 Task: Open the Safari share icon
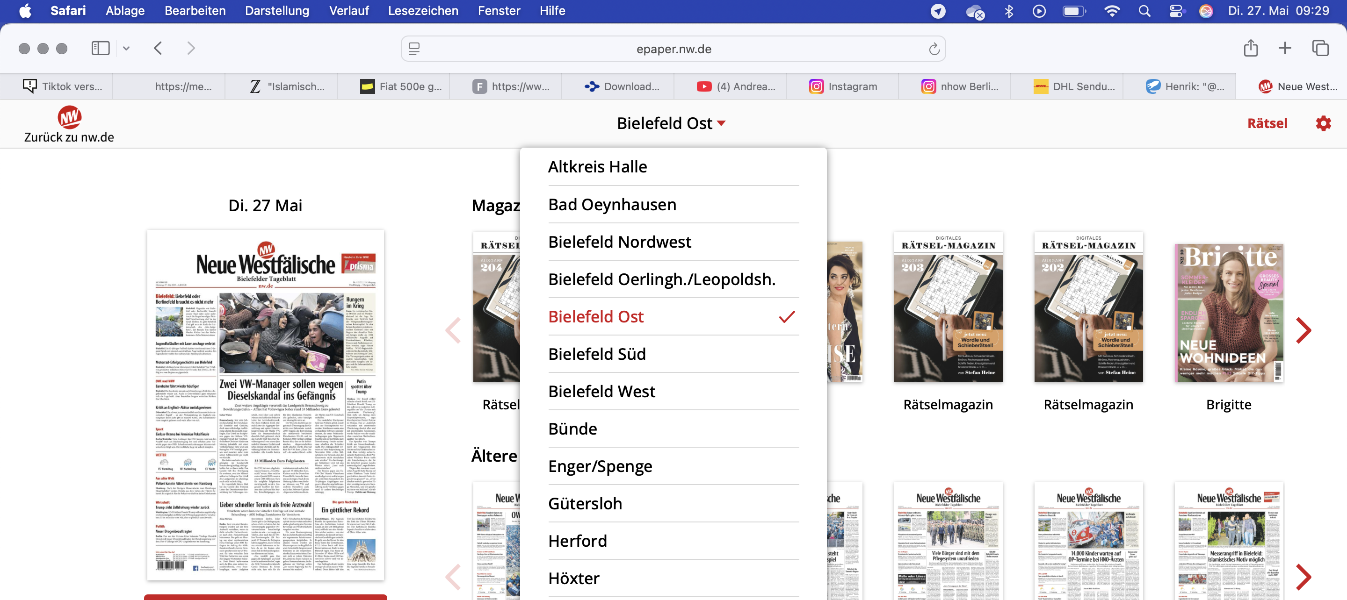1250,48
